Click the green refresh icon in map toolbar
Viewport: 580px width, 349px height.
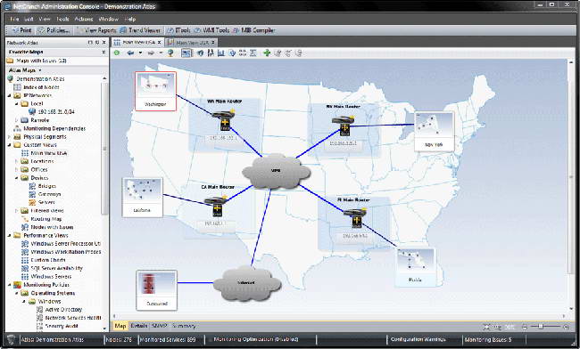click(117, 53)
